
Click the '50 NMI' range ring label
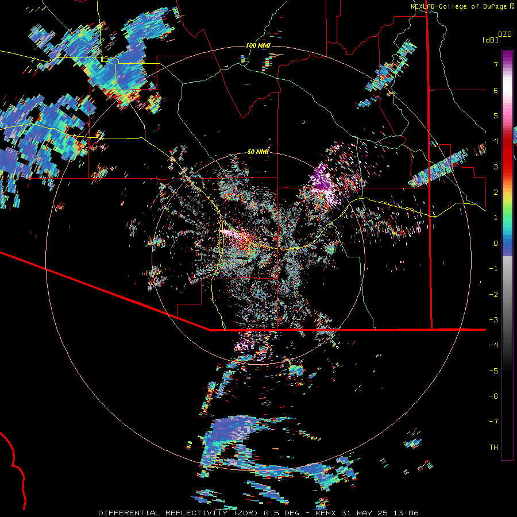(258, 152)
